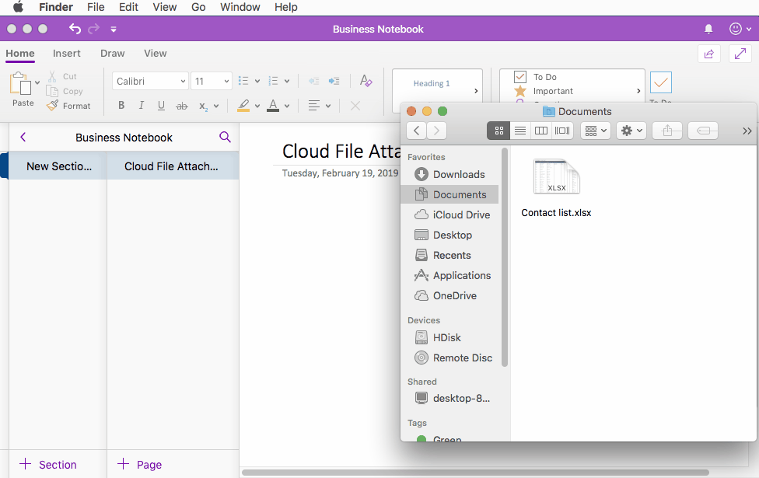Open the Window menu in the menu bar
Viewport: 759px width, 478px height.
(240, 7)
